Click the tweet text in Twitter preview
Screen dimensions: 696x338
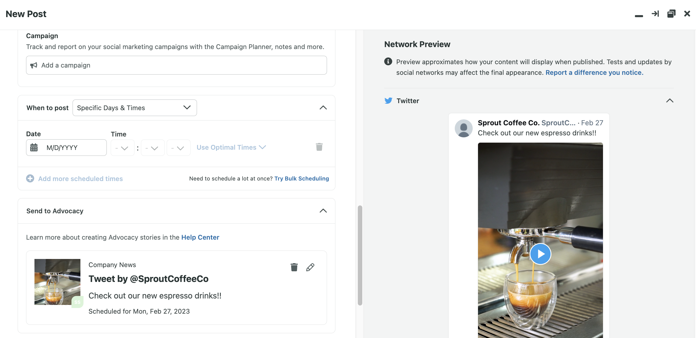pos(537,133)
